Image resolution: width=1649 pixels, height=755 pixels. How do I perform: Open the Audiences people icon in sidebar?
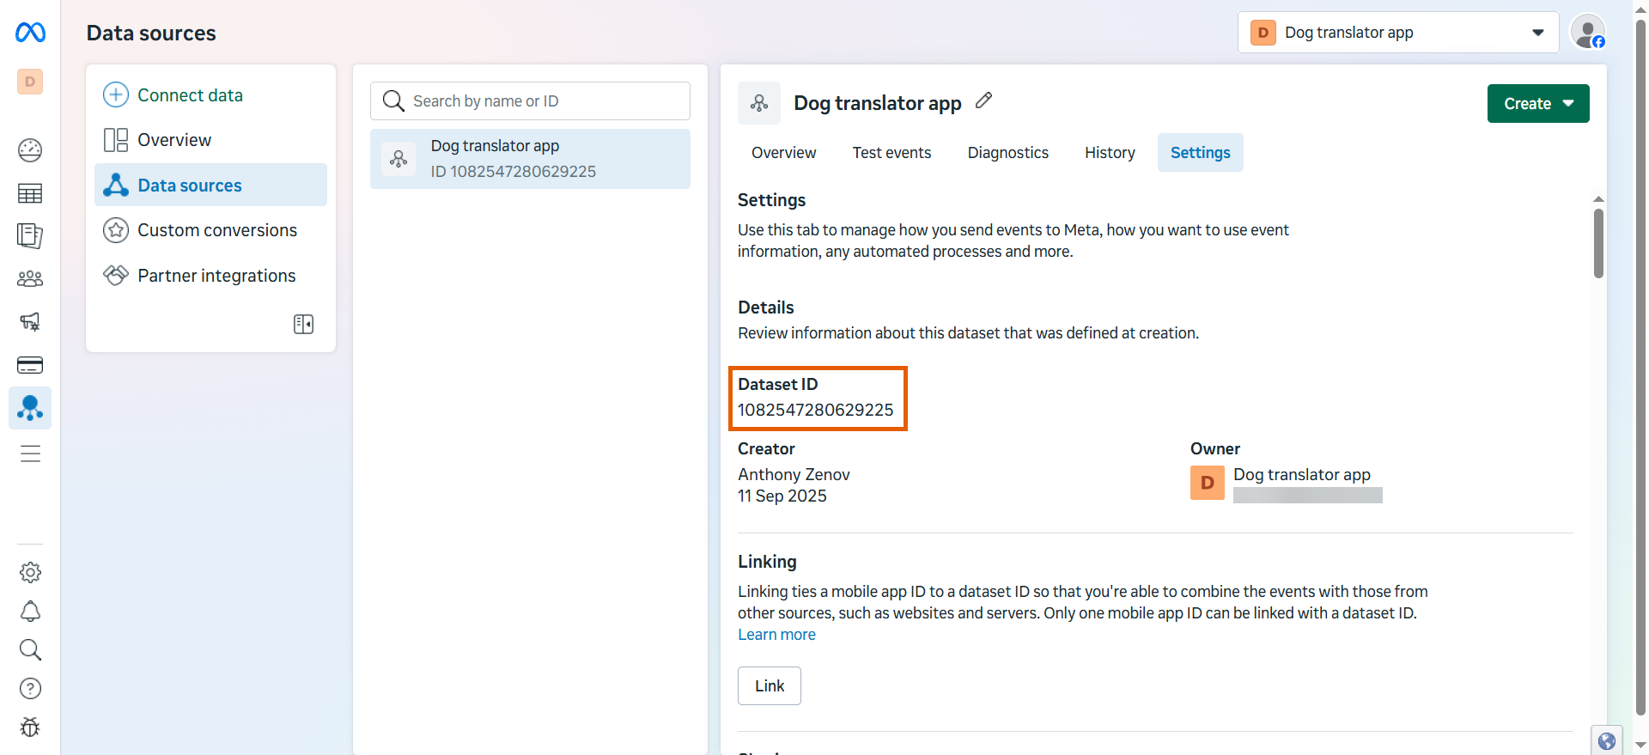click(30, 278)
